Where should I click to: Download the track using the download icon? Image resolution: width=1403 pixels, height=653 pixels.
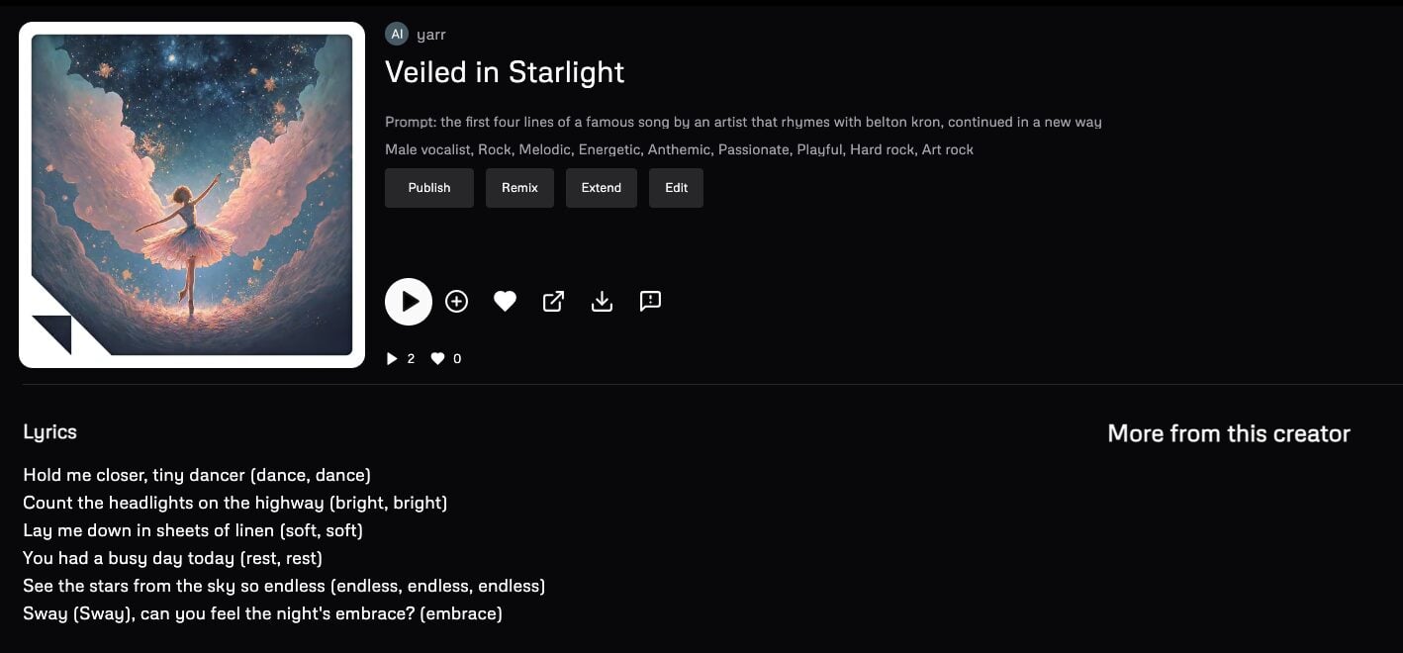[602, 302]
